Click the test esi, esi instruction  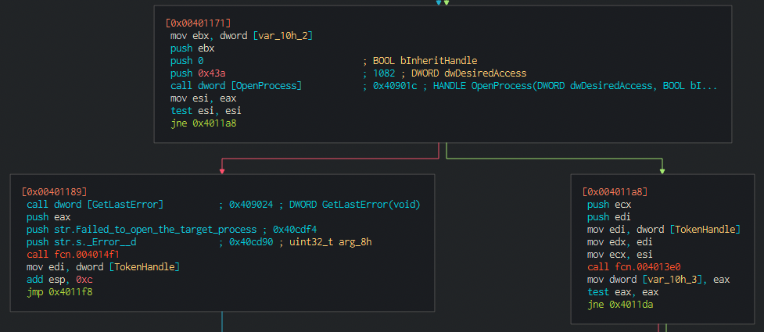point(206,111)
